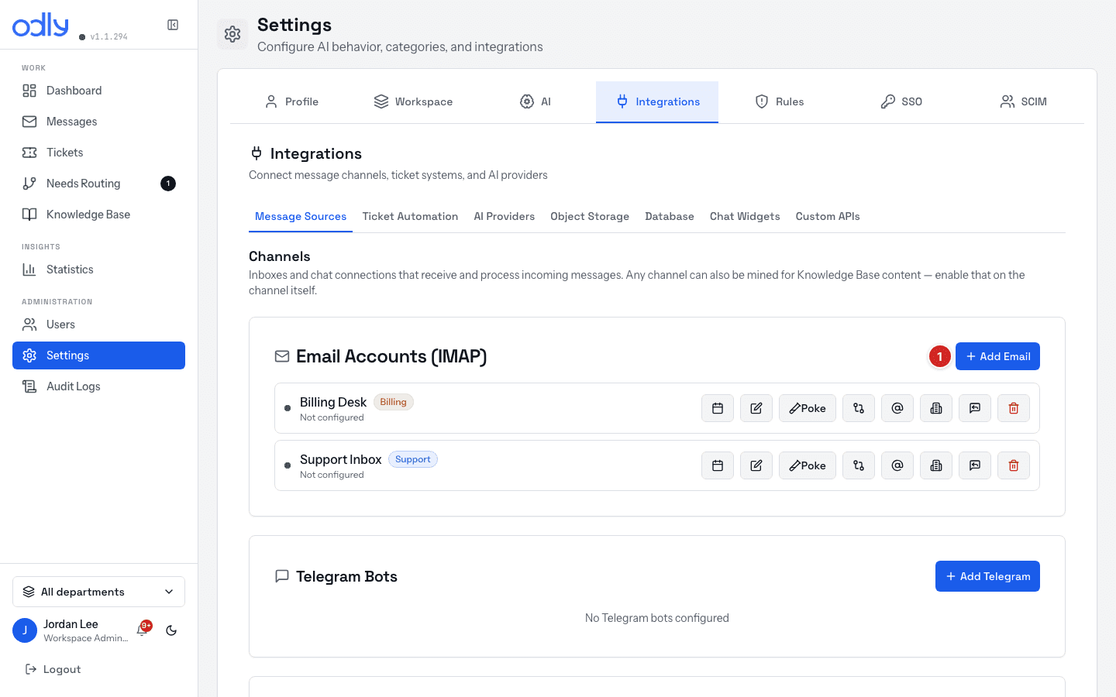
Task: Edit the Support Inbox email account
Action: tap(756, 465)
